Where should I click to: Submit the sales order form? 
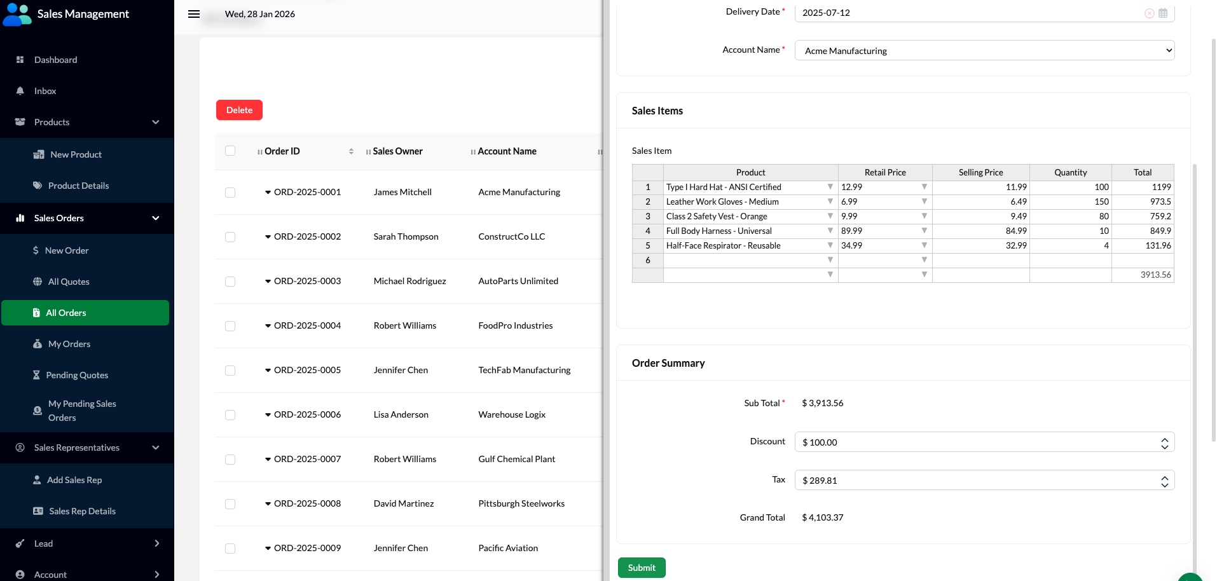click(642, 568)
